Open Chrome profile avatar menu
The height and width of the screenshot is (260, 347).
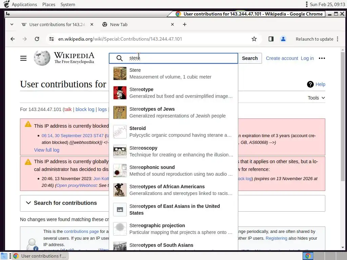point(283,39)
